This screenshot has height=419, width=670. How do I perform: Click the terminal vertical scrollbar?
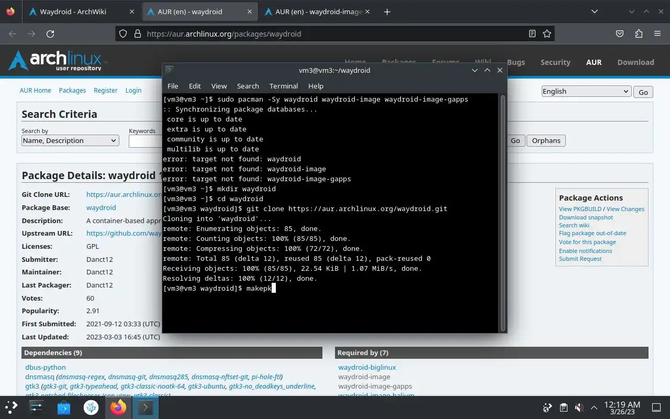(x=503, y=213)
